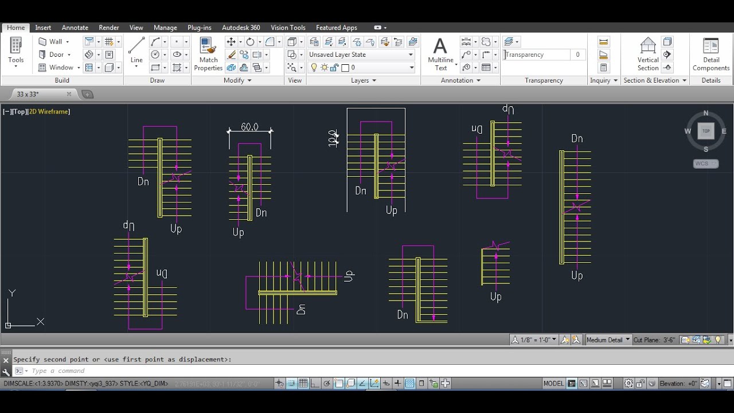Toggle Ortho Mode in status bar
This screenshot has height=413, width=734.
pos(315,383)
